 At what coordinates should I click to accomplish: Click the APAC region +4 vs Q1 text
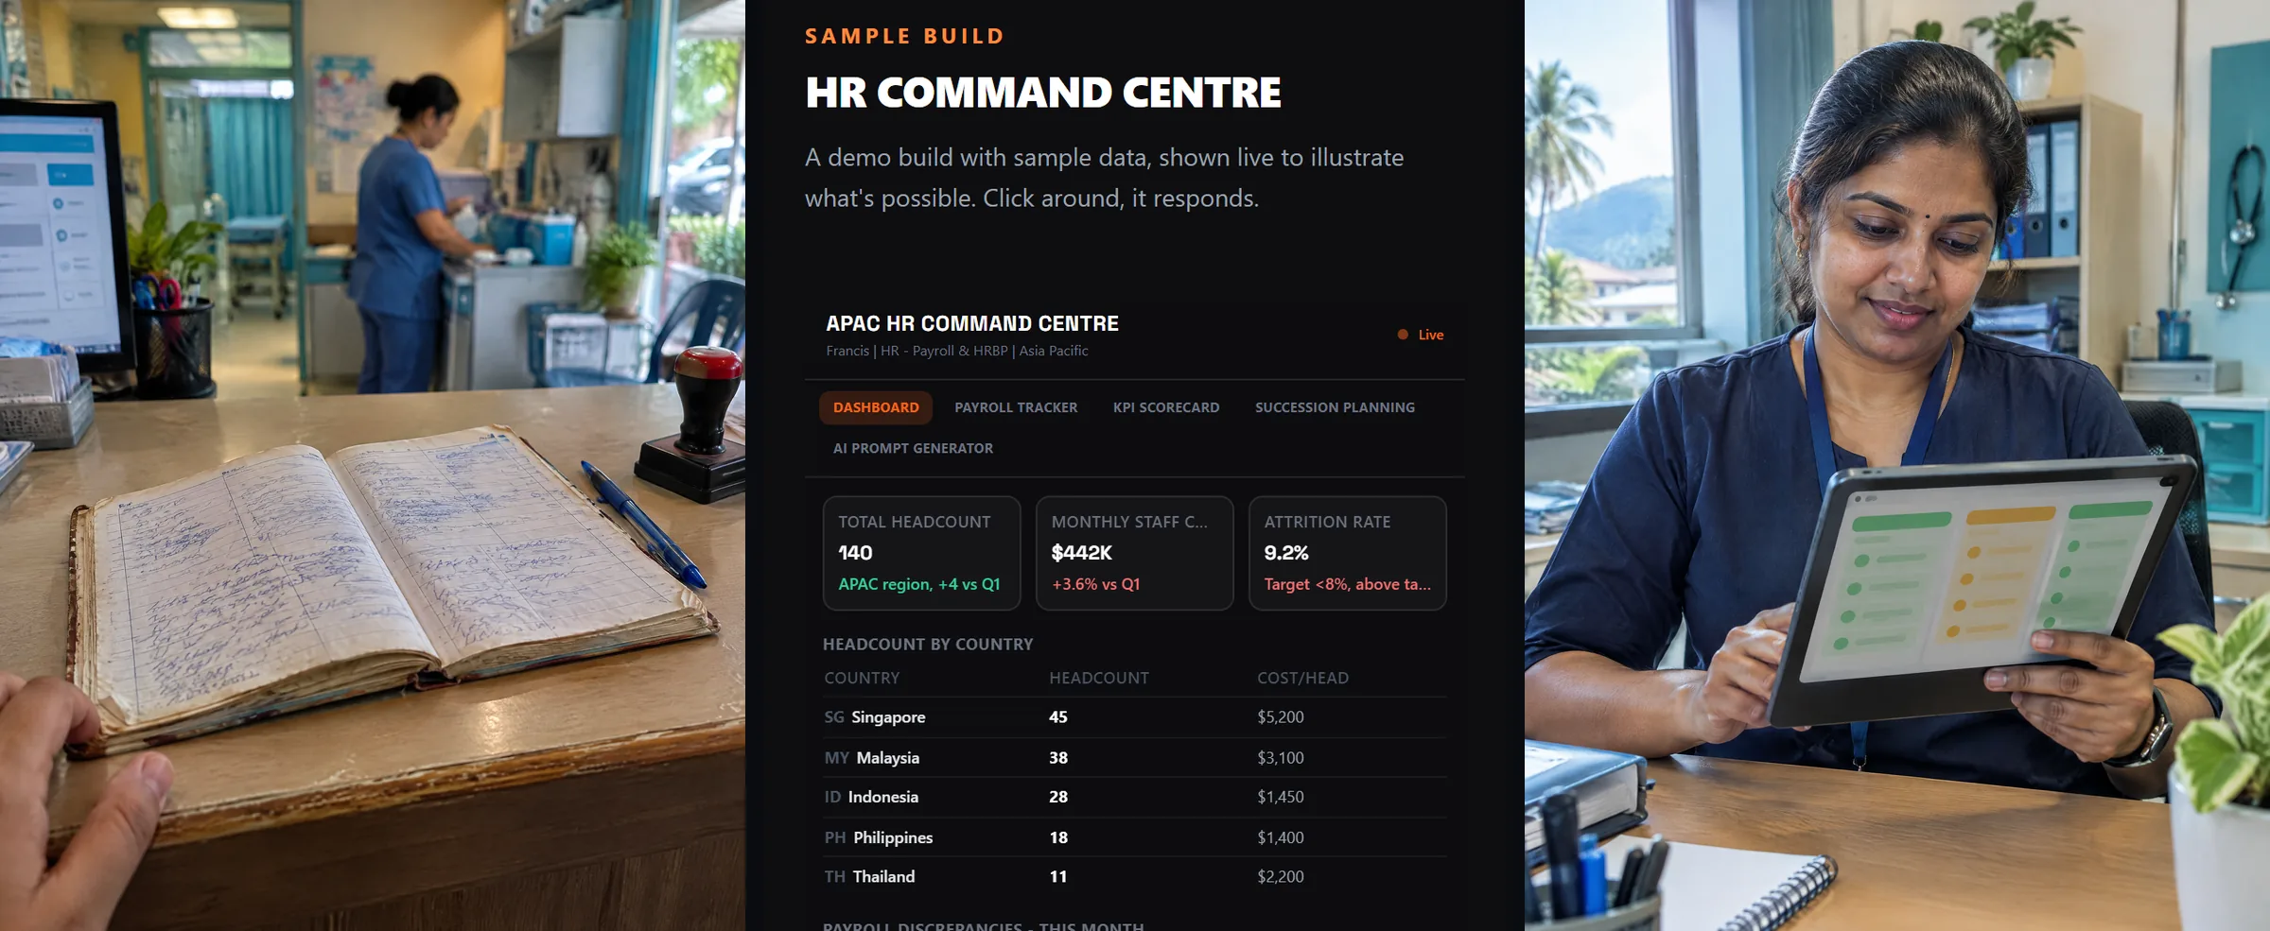click(918, 584)
